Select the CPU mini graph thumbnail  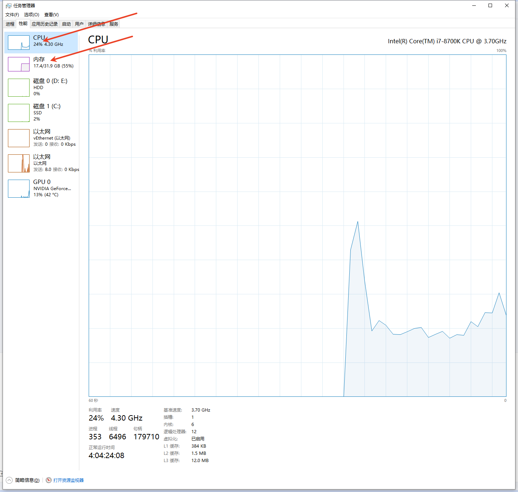coord(19,43)
